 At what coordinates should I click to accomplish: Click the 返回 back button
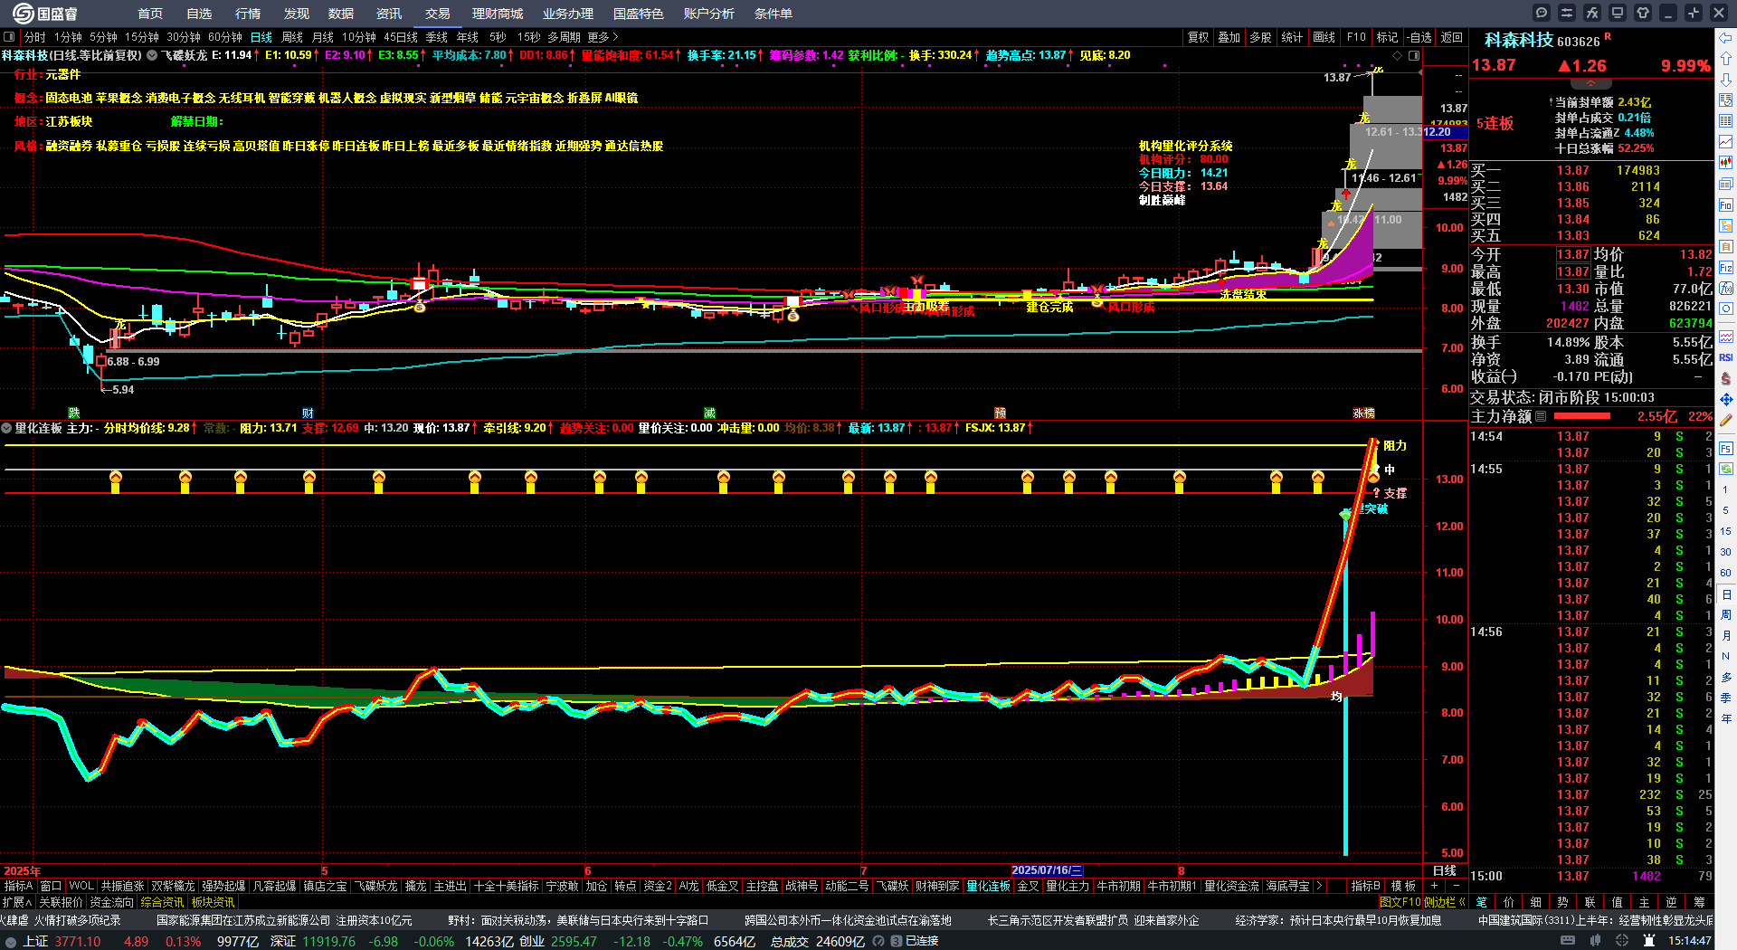(x=1452, y=37)
